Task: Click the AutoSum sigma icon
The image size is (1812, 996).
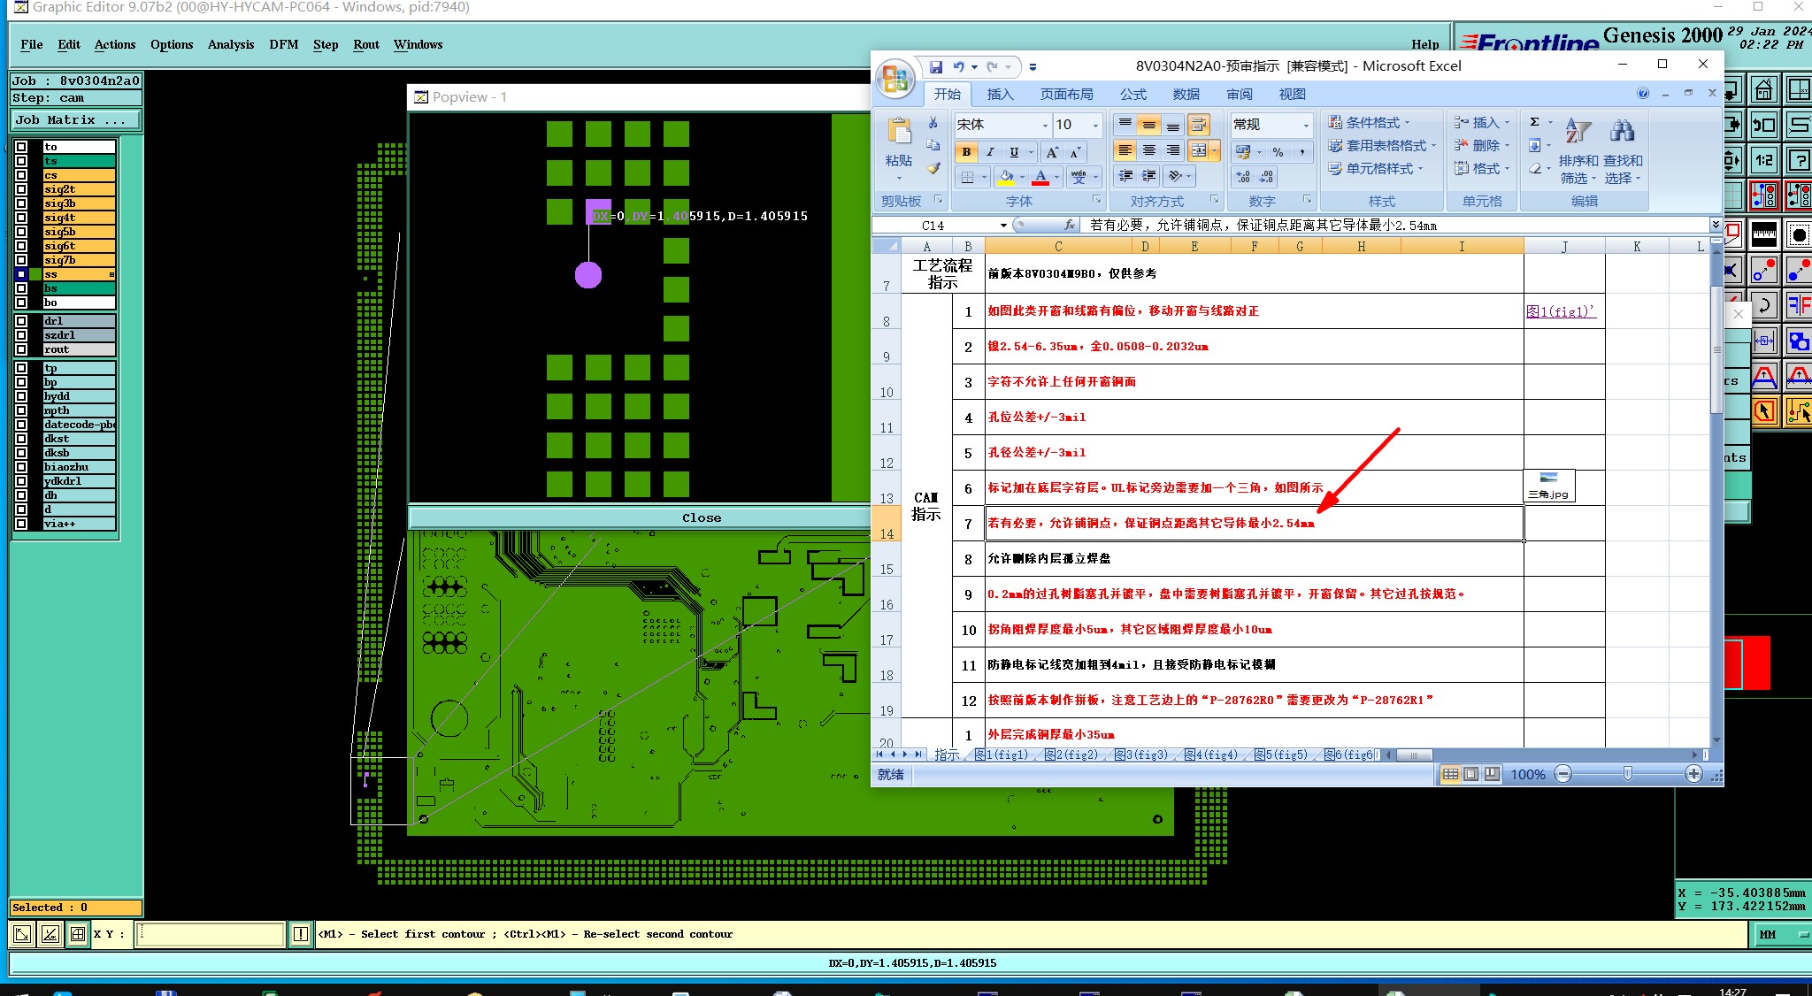Action: pos(1535,122)
